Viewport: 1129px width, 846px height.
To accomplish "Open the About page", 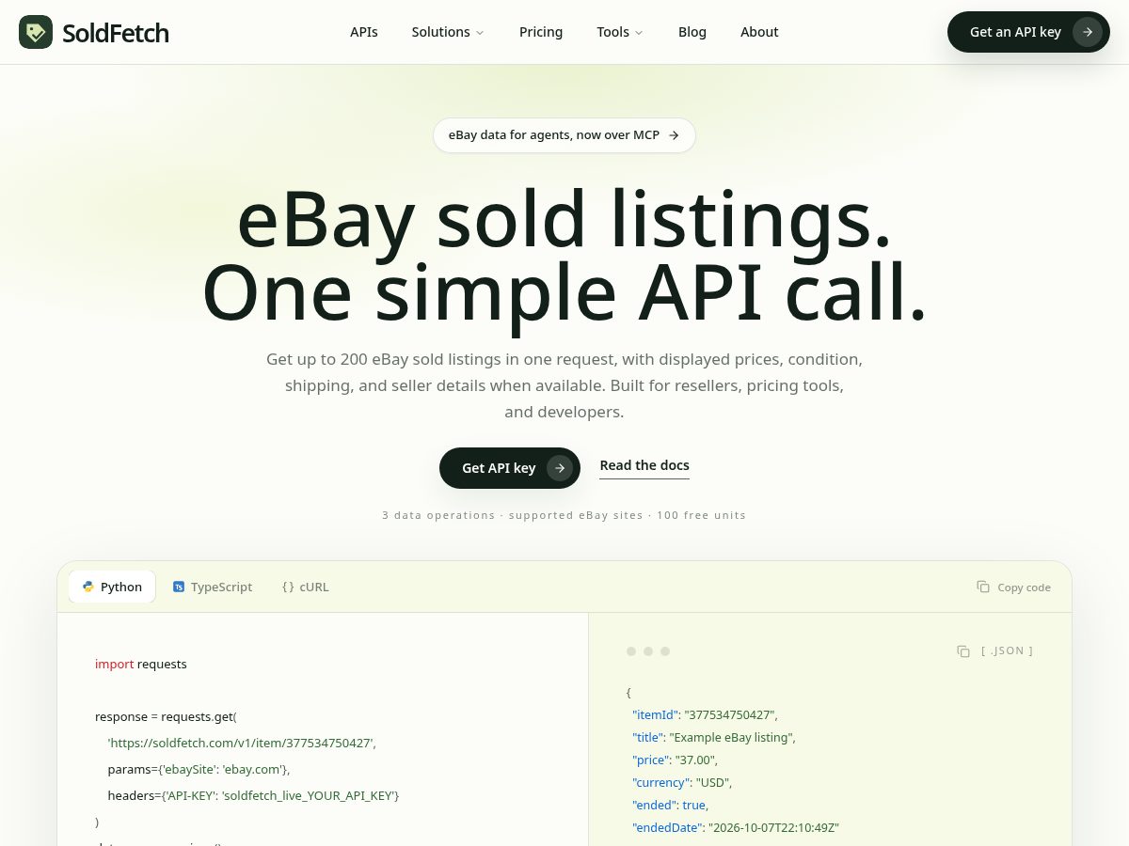I will pyautogui.click(x=759, y=32).
